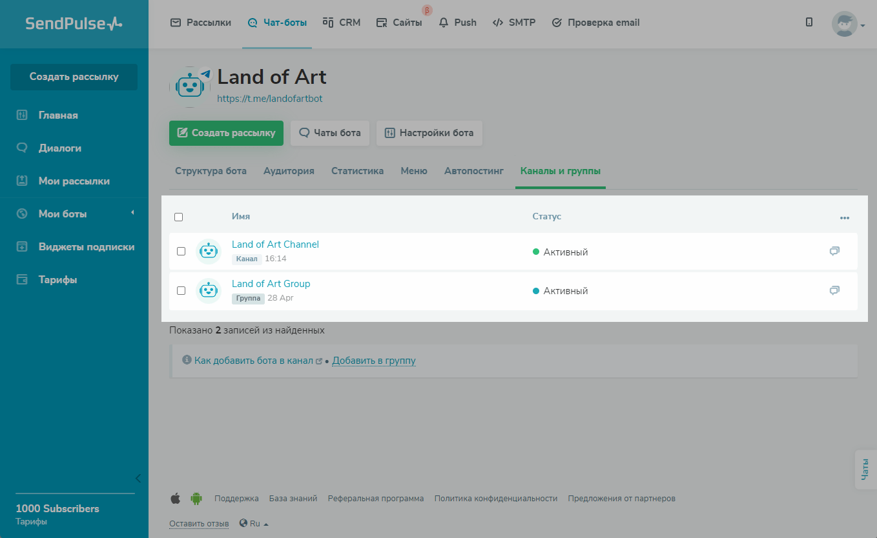This screenshot has height=538, width=877.
Task: Open chat icon for Land of Art Channel
Action: tap(834, 252)
